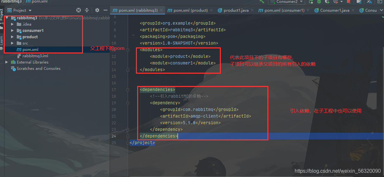Collapse the rabbitmq3 root node
The width and height of the screenshot is (384, 177).
pos(7,18)
